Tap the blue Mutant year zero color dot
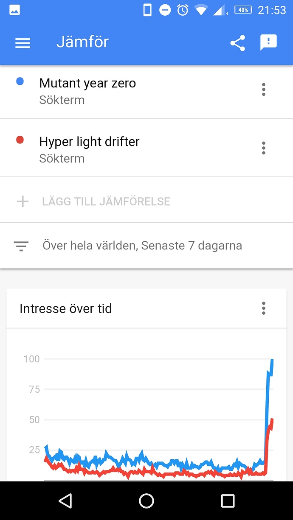293x520 pixels. click(x=20, y=81)
